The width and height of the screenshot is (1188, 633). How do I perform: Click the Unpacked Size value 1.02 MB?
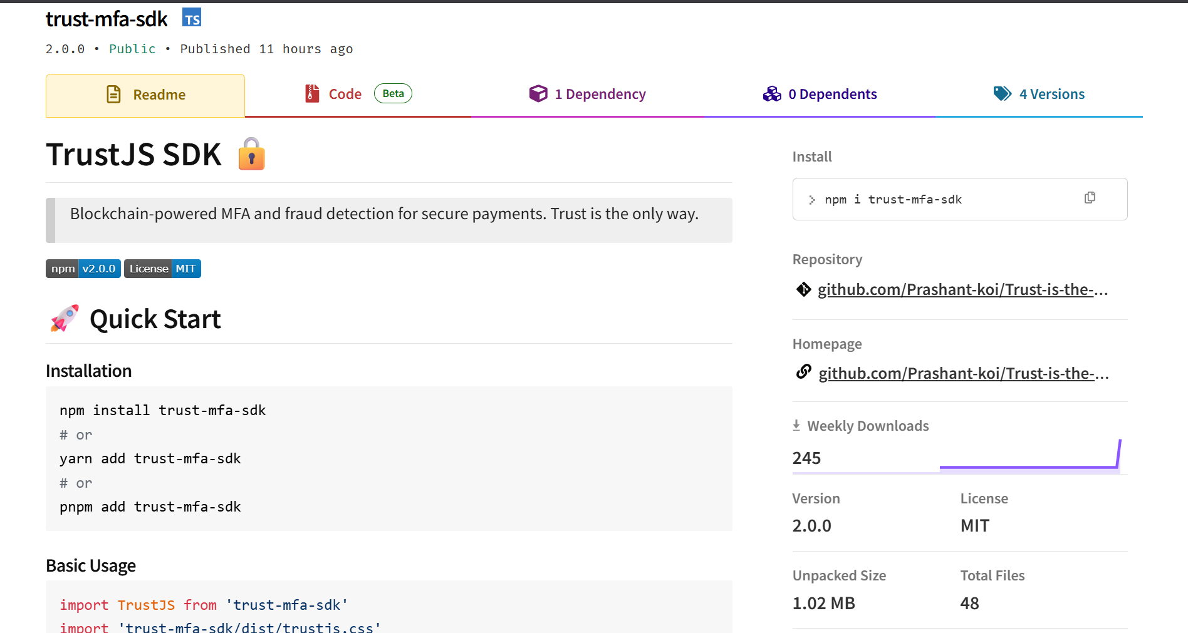(823, 603)
